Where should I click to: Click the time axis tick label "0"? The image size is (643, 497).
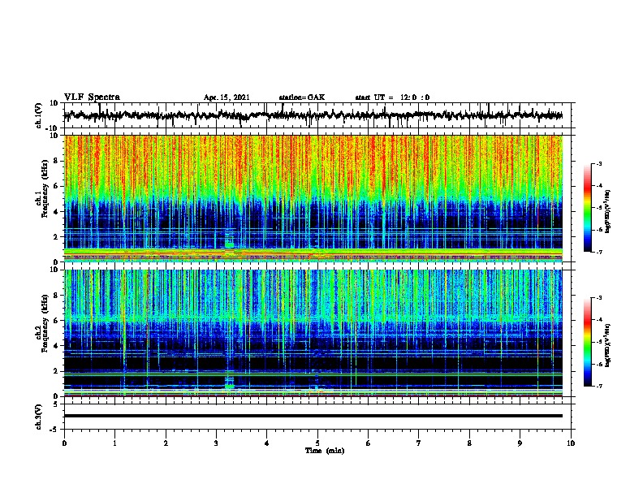[x=64, y=443]
